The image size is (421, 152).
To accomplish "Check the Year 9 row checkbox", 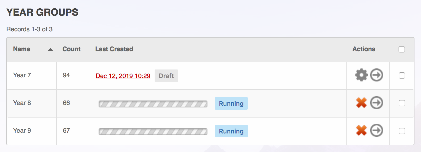I will (x=402, y=131).
